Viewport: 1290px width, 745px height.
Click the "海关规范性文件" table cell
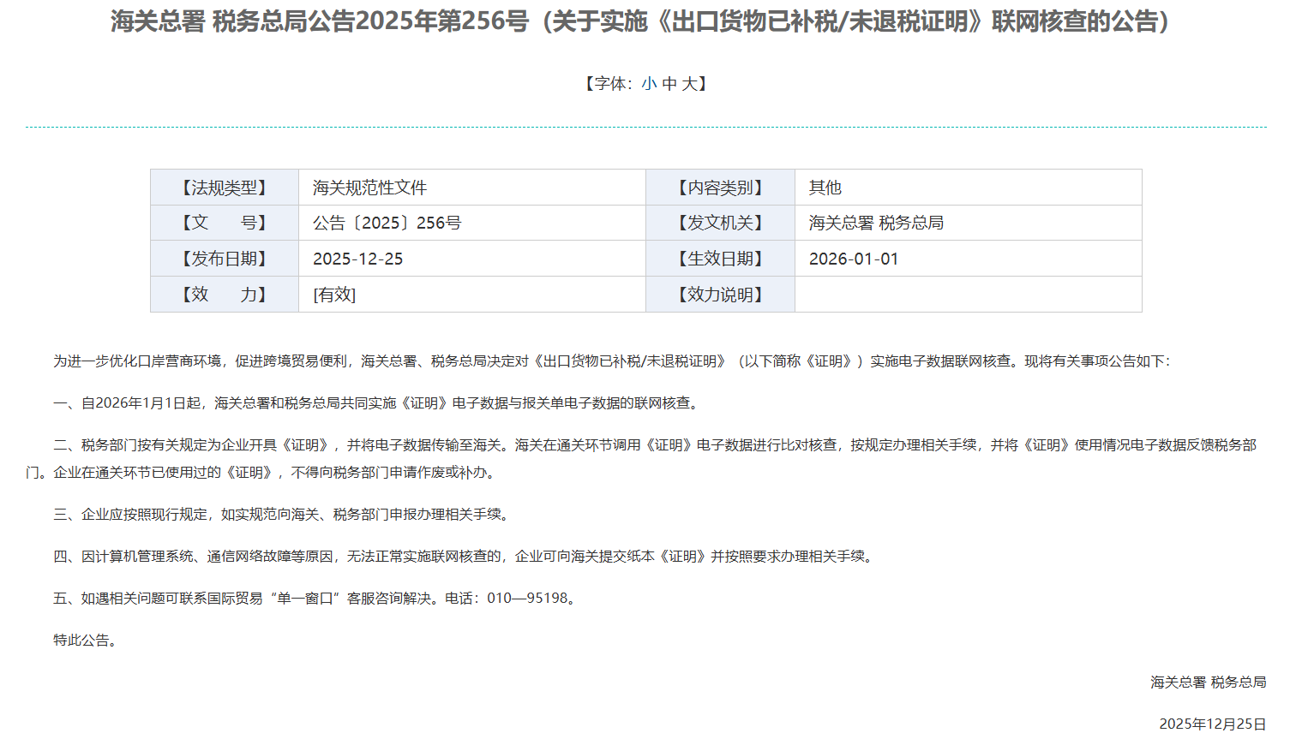[x=366, y=187]
